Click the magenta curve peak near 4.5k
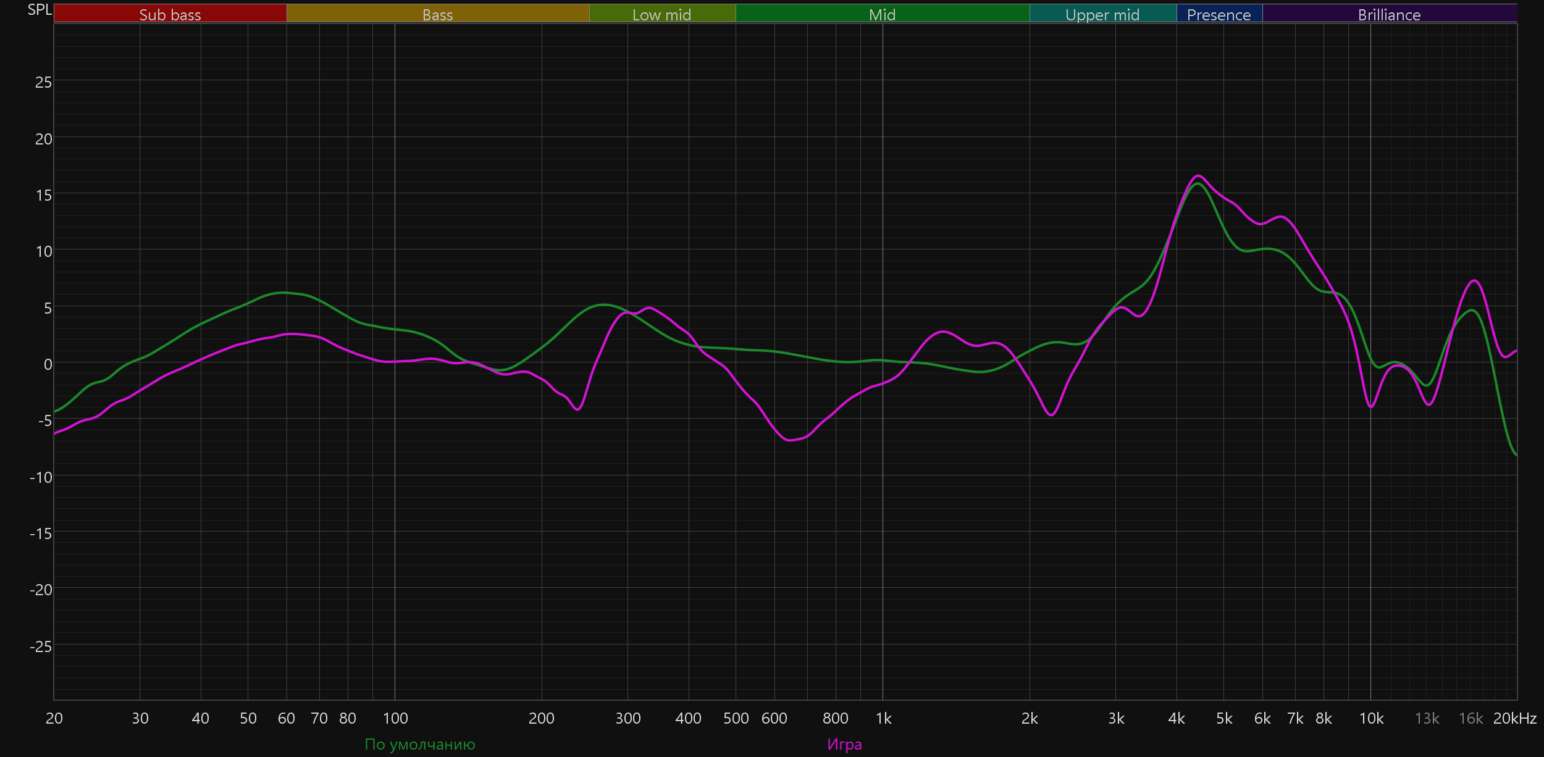1544x757 pixels. (1198, 176)
